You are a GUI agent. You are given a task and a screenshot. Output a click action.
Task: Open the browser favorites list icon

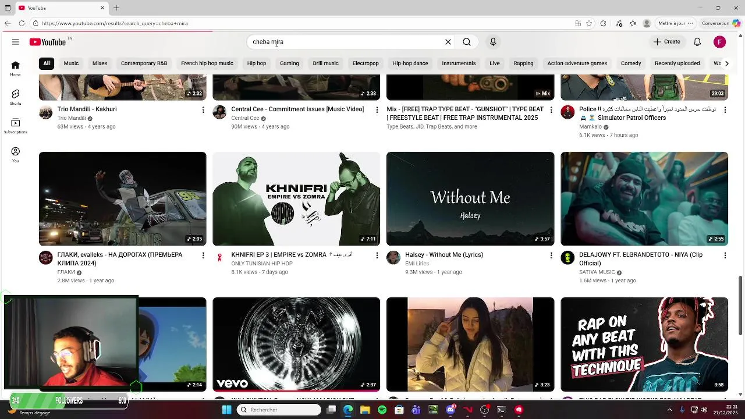(633, 23)
